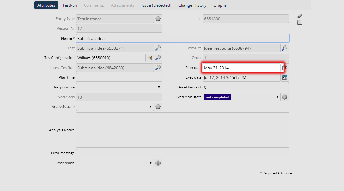
Task: Open the Plan date calendar picker
Action: click(285, 68)
